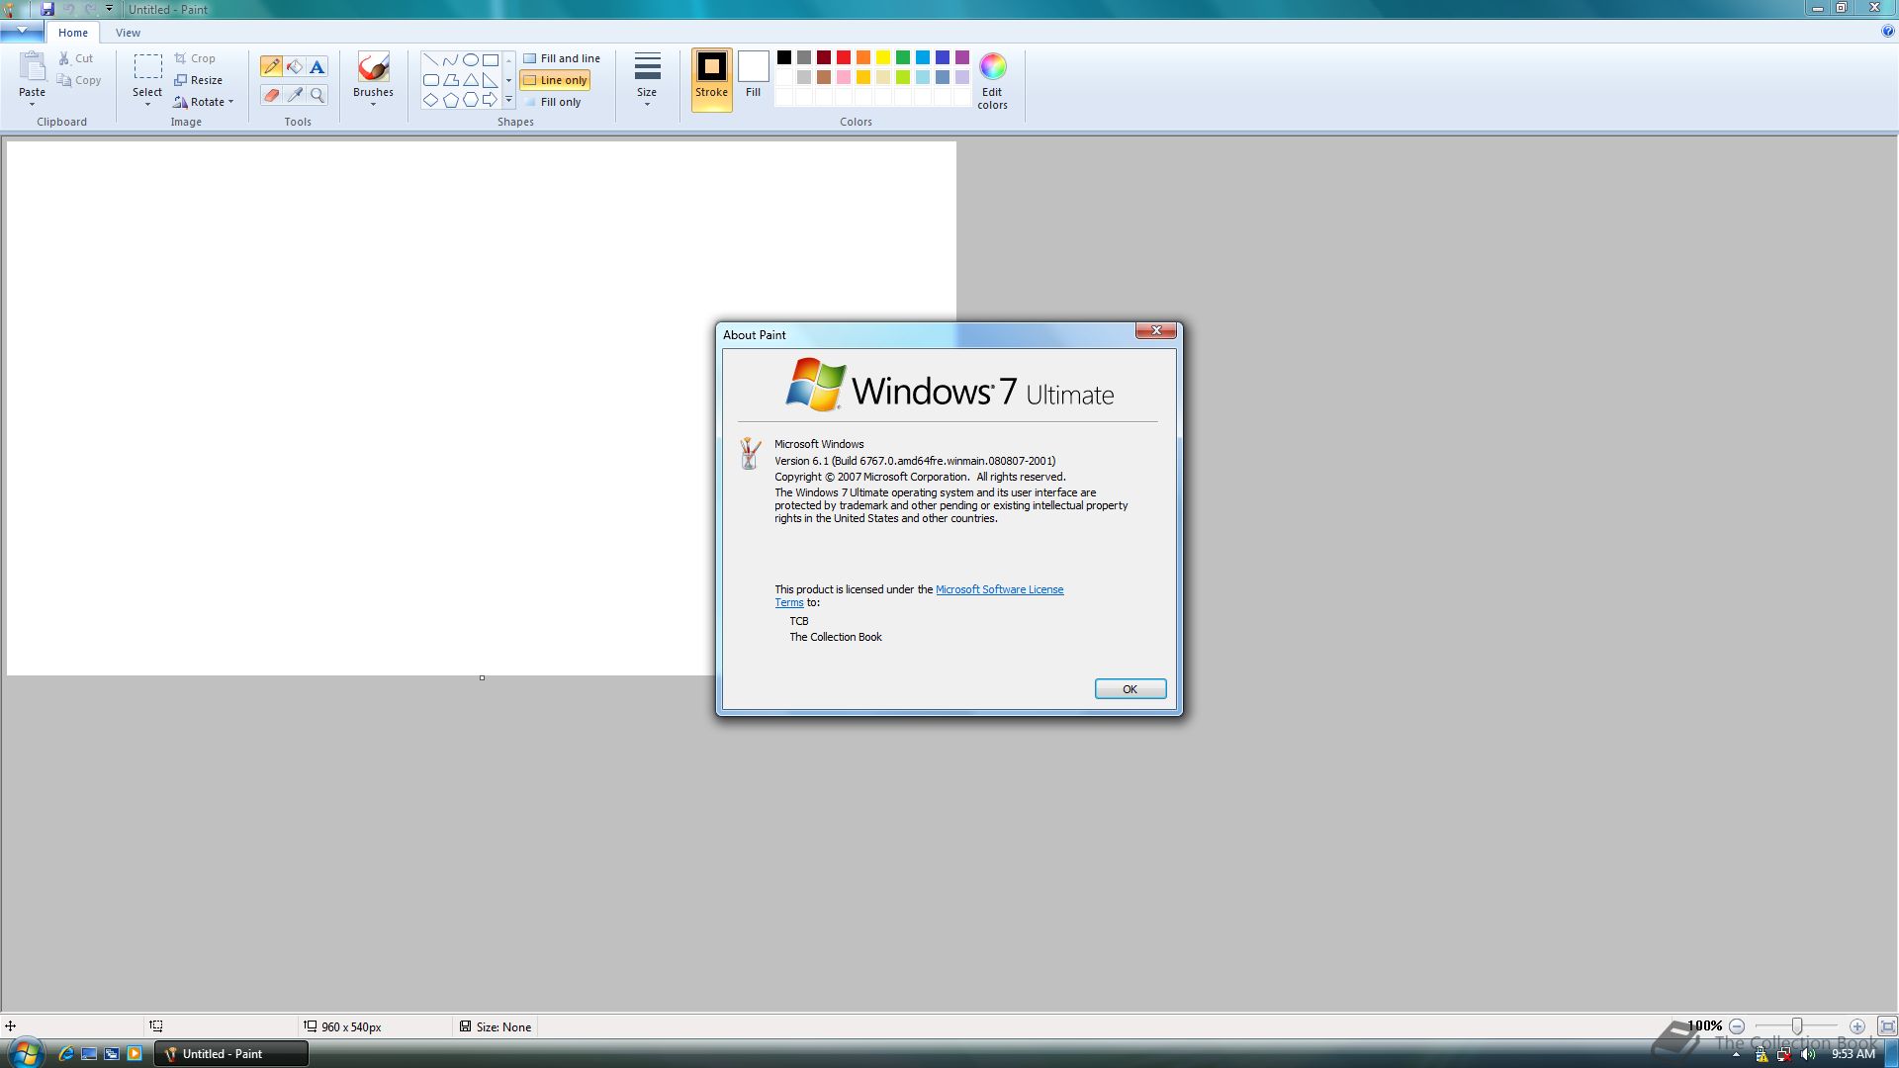Open the Rotate dropdown

click(204, 102)
